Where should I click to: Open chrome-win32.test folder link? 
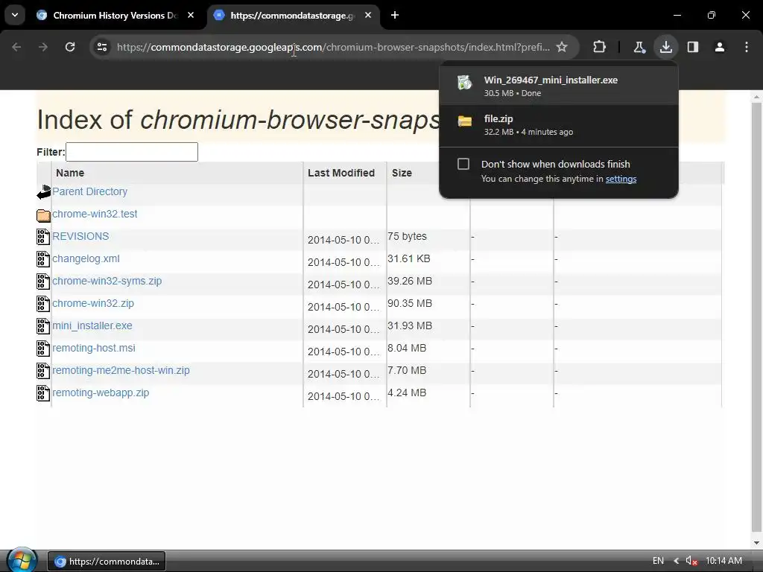point(95,214)
